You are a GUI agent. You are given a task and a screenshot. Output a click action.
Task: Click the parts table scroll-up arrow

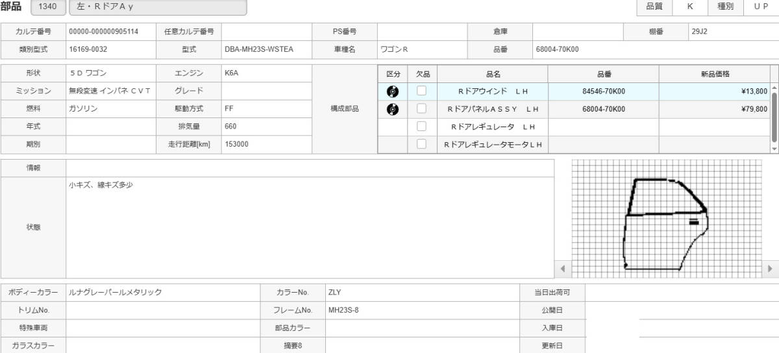(x=774, y=88)
